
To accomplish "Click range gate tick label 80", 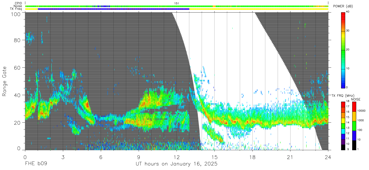I will click(18, 40).
